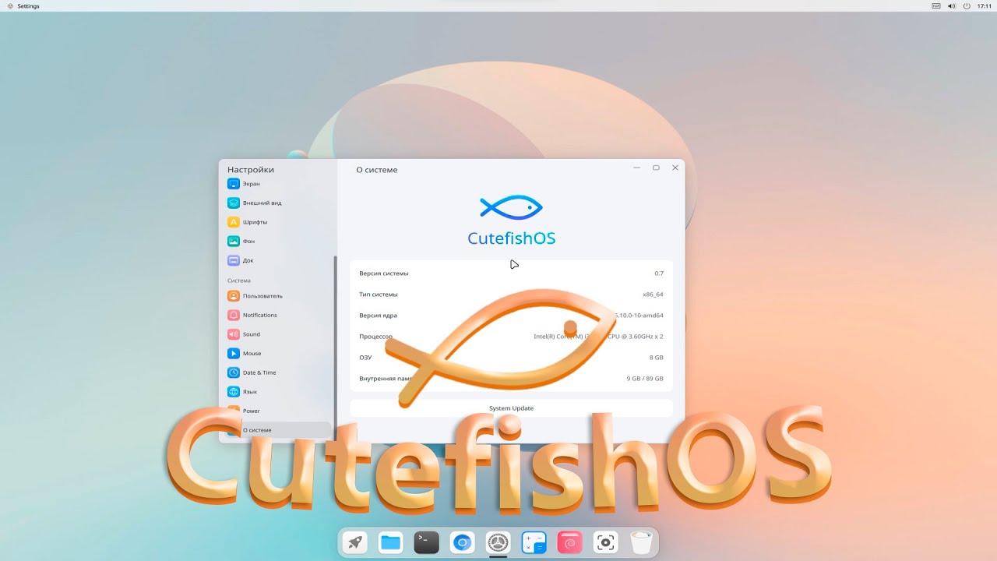Select the Mouse cursor icon
The height and width of the screenshot is (561, 997).
click(233, 353)
